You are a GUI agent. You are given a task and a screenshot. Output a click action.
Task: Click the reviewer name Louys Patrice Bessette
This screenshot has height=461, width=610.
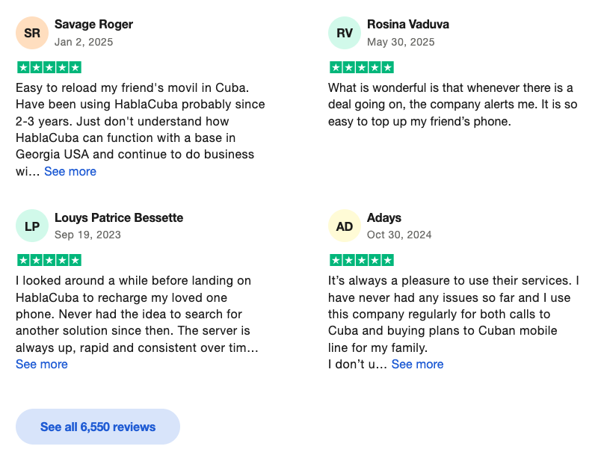pyautogui.click(x=119, y=217)
